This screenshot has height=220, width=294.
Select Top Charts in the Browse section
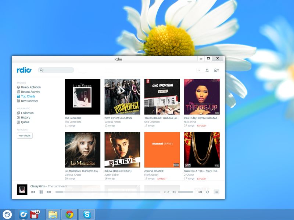click(26, 96)
